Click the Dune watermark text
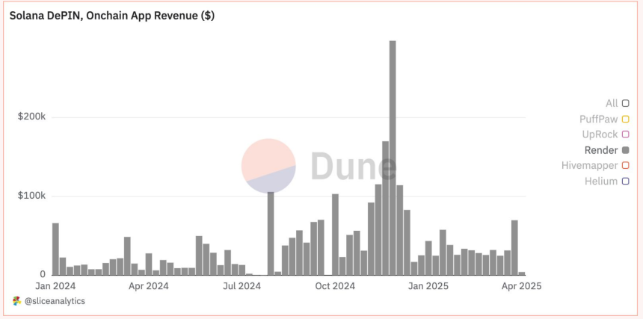This screenshot has height=319, width=643. pyautogui.click(x=353, y=166)
